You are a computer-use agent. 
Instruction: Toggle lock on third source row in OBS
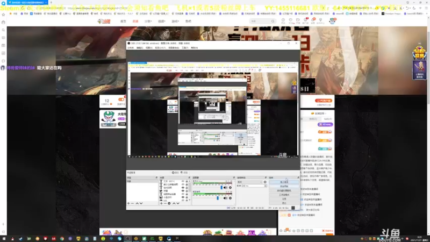(187, 188)
